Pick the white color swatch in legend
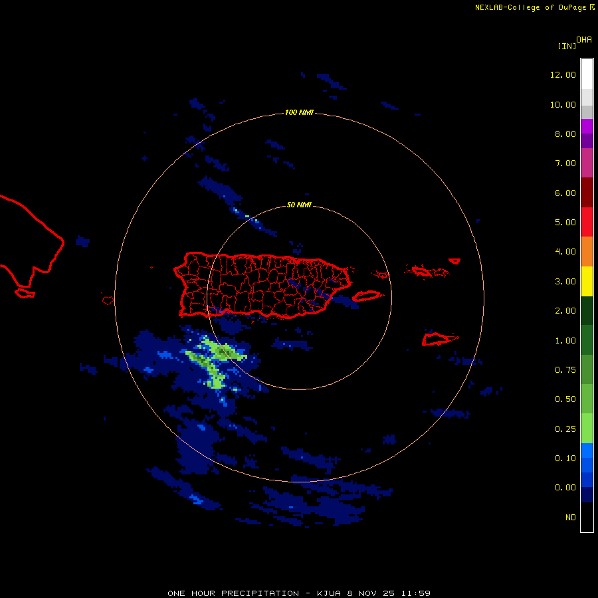The width and height of the screenshot is (598, 598). click(x=587, y=74)
